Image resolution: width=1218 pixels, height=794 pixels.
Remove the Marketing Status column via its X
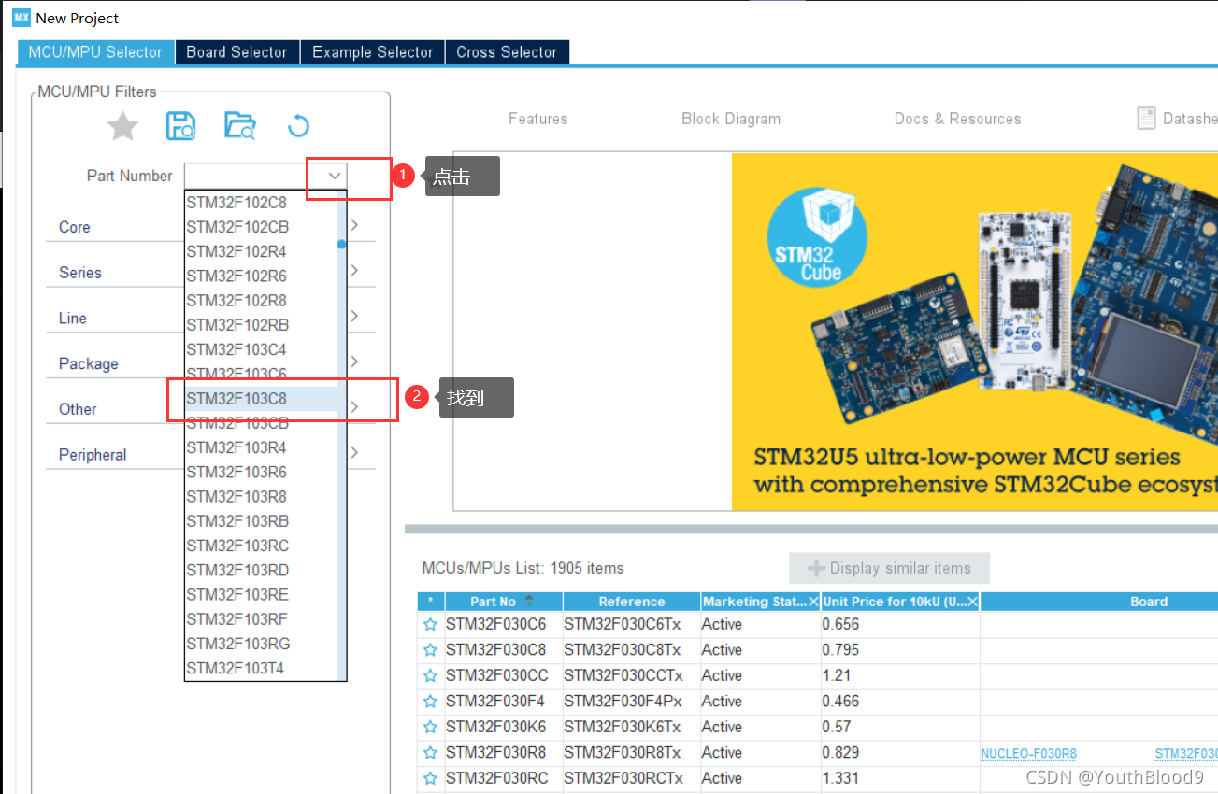click(x=813, y=602)
